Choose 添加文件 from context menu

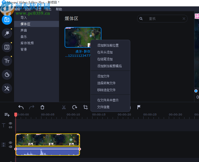(110, 76)
